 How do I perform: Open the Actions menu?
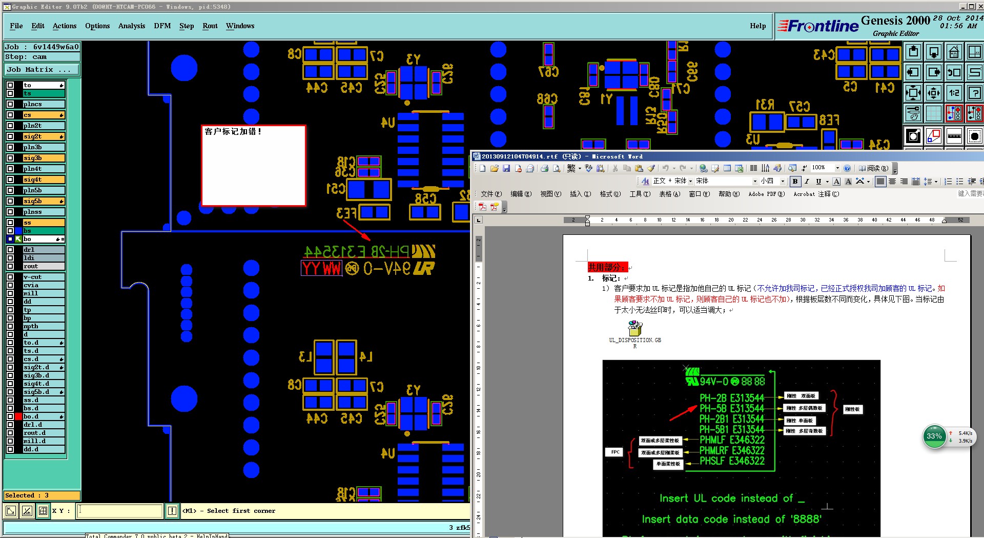tap(65, 26)
